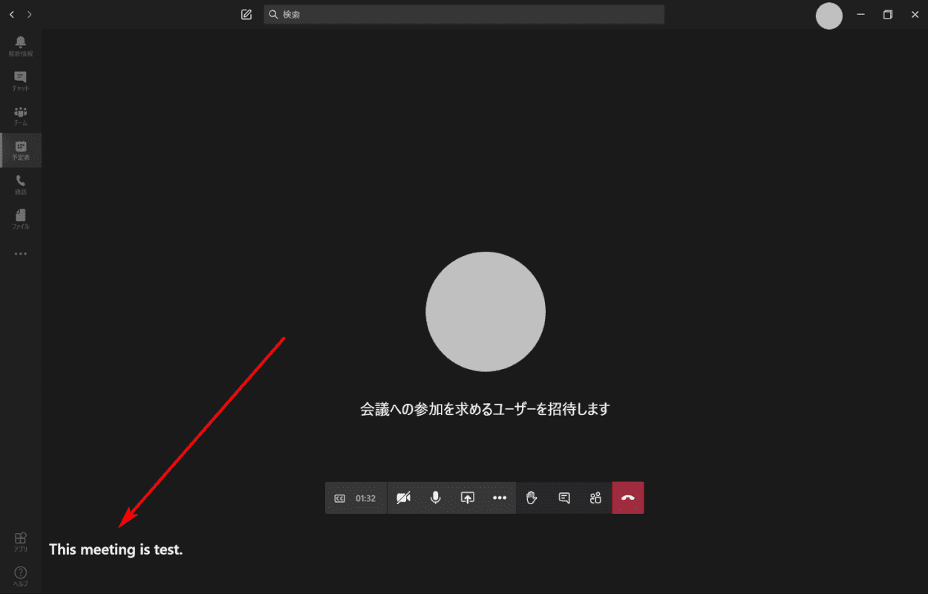Screen dimensions: 928x594
Task: Go back with the left navigation arrow
Action: coord(11,14)
